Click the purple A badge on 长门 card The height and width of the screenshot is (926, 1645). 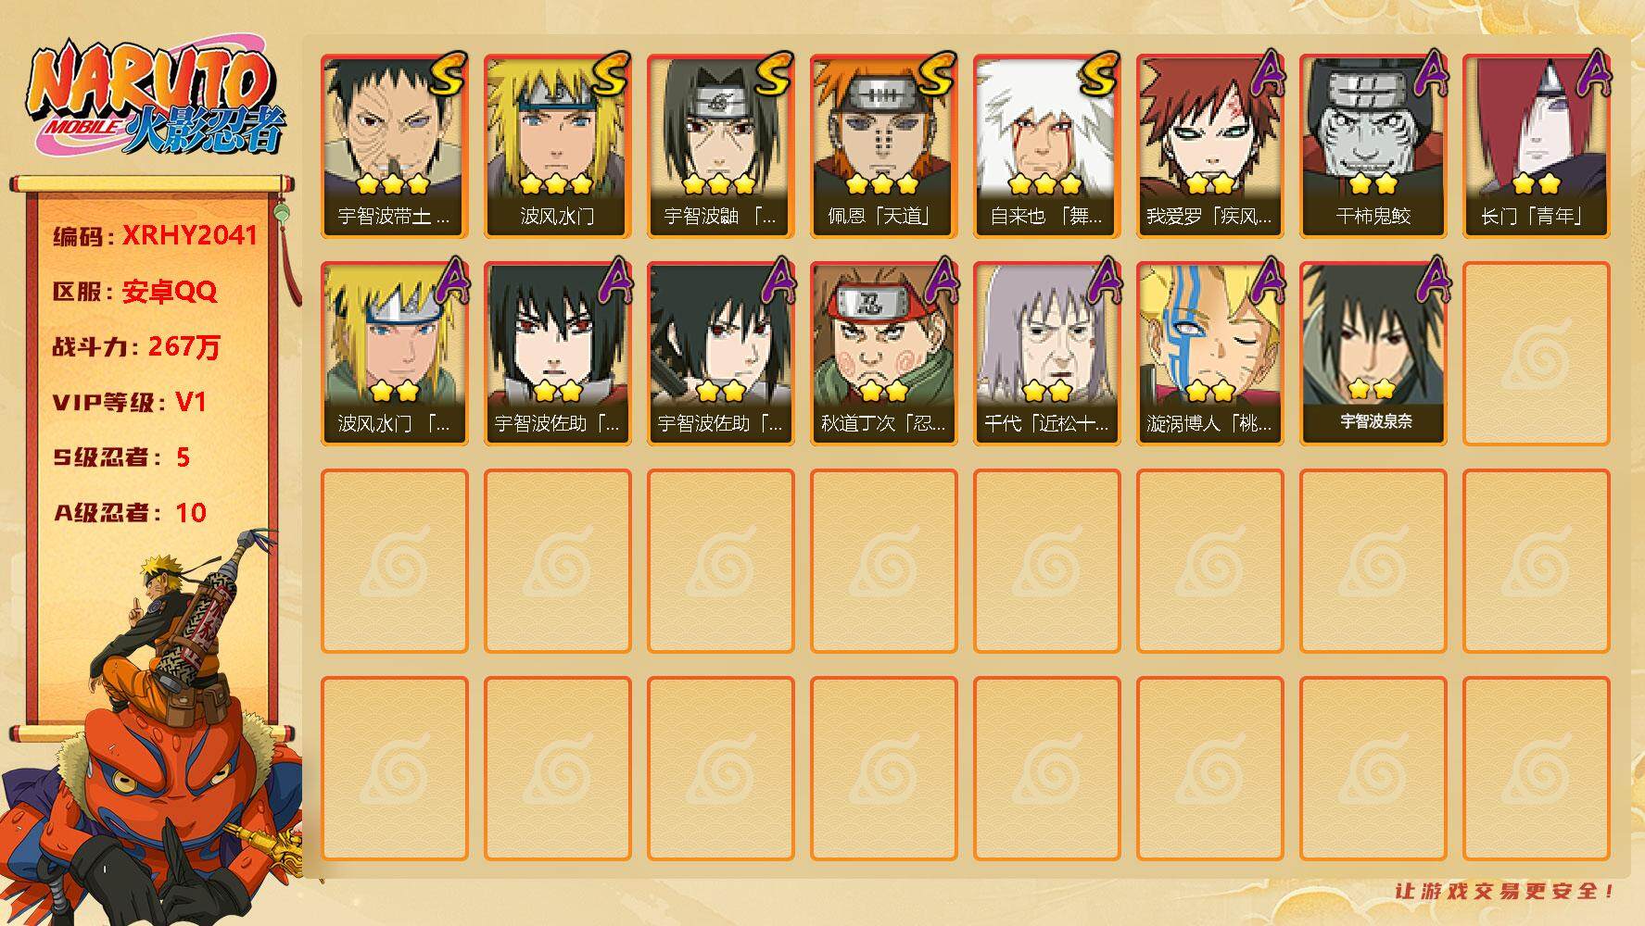click(1593, 72)
